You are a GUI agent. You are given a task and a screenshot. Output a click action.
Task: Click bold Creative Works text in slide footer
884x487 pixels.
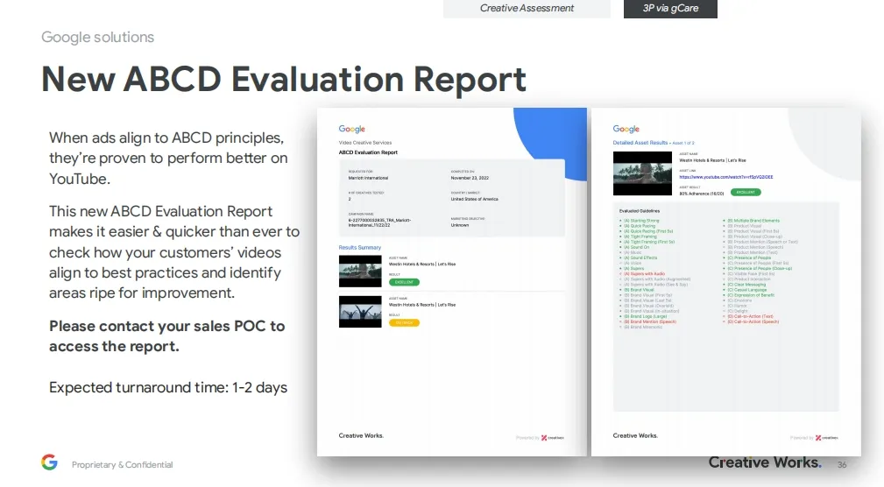(x=764, y=462)
